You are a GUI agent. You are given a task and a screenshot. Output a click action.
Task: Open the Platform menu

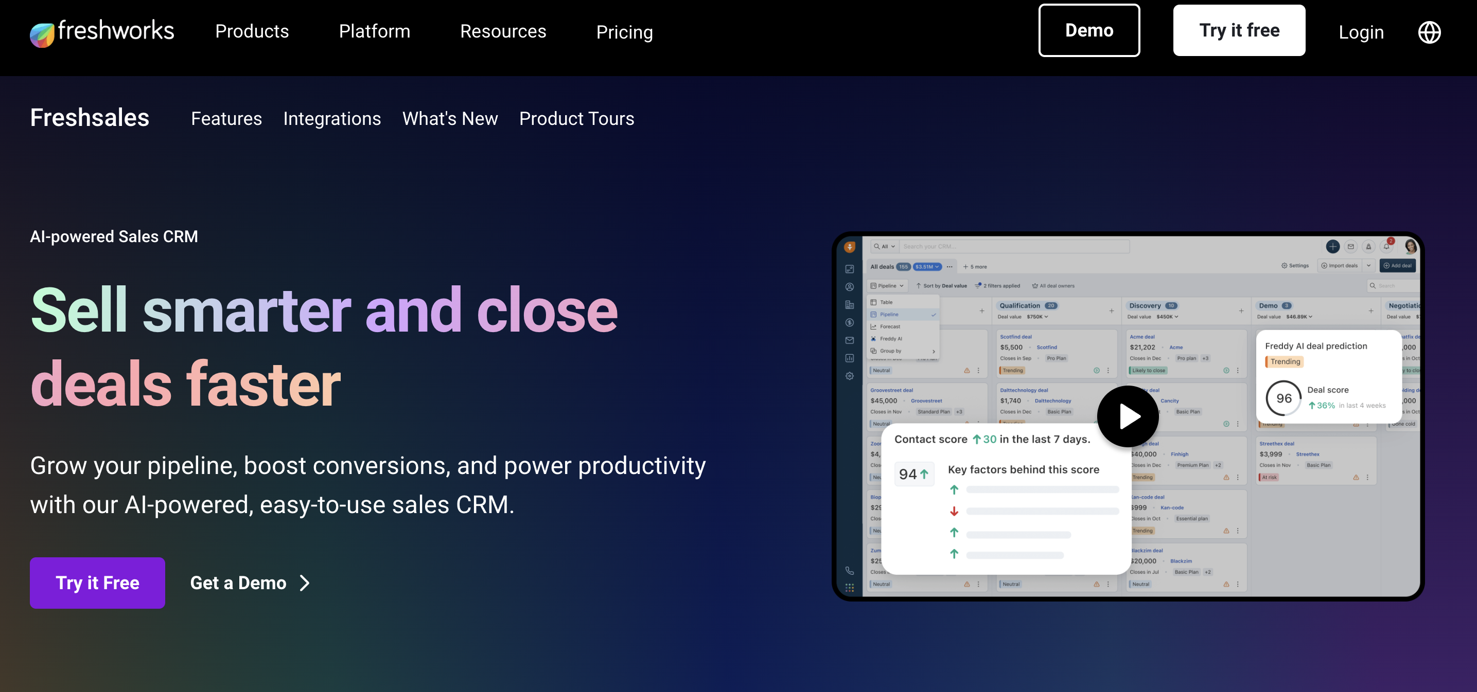point(375,31)
